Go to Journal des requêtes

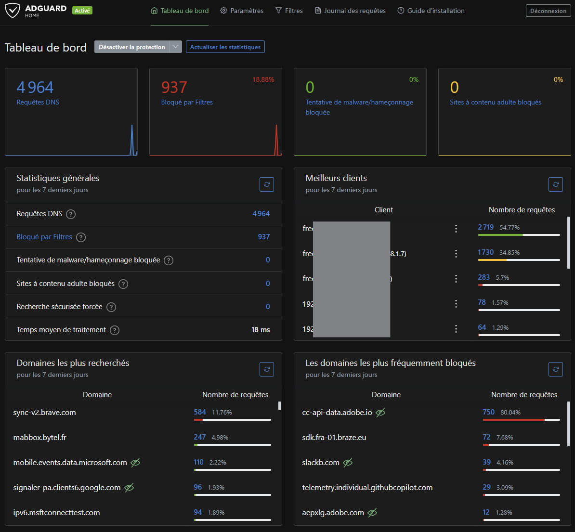pos(350,11)
